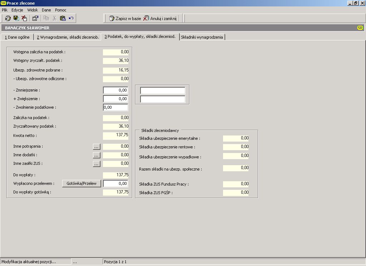Click the clipboard paste icon
Image resolution: width=366 pixels, height=266 pixels.
63,18
